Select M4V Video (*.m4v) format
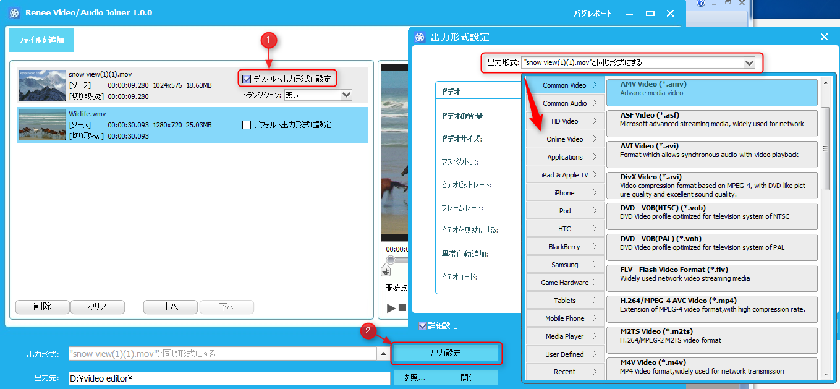Image resolution: width=840 pixels, height=389 pixels. point(712,368)
